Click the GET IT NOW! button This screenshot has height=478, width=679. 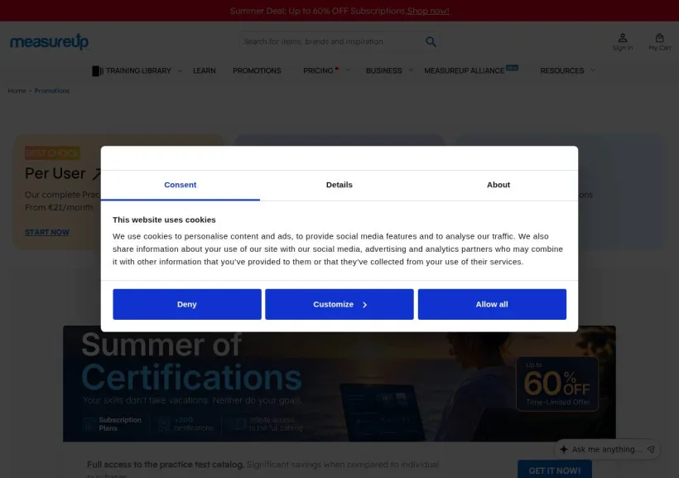[x=554, y=470]
